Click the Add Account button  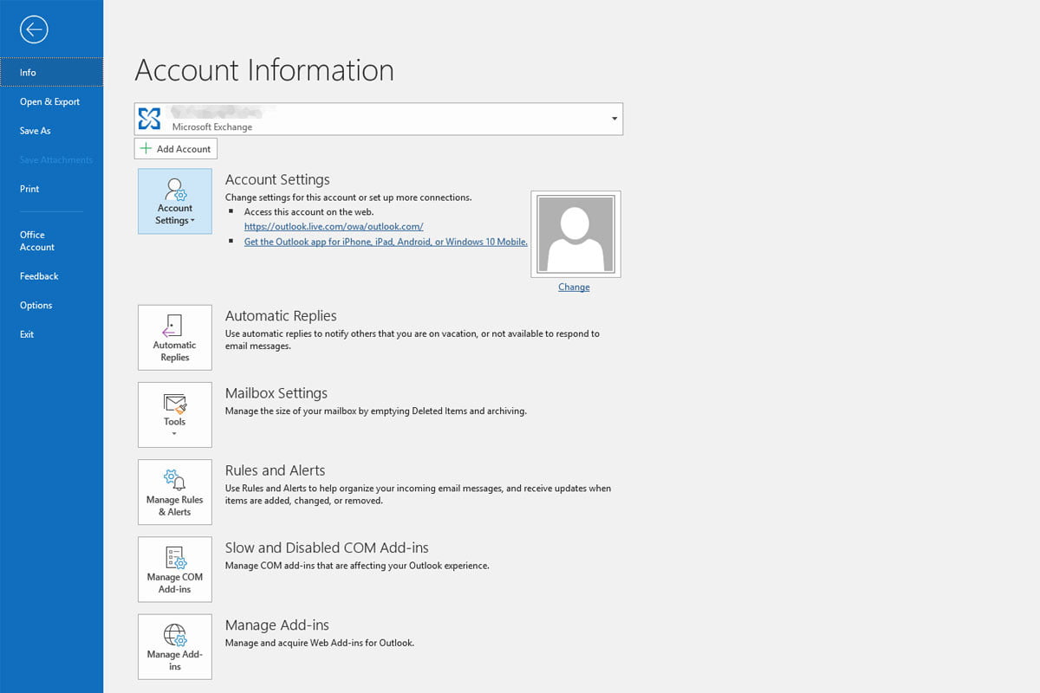click(176, 149)
